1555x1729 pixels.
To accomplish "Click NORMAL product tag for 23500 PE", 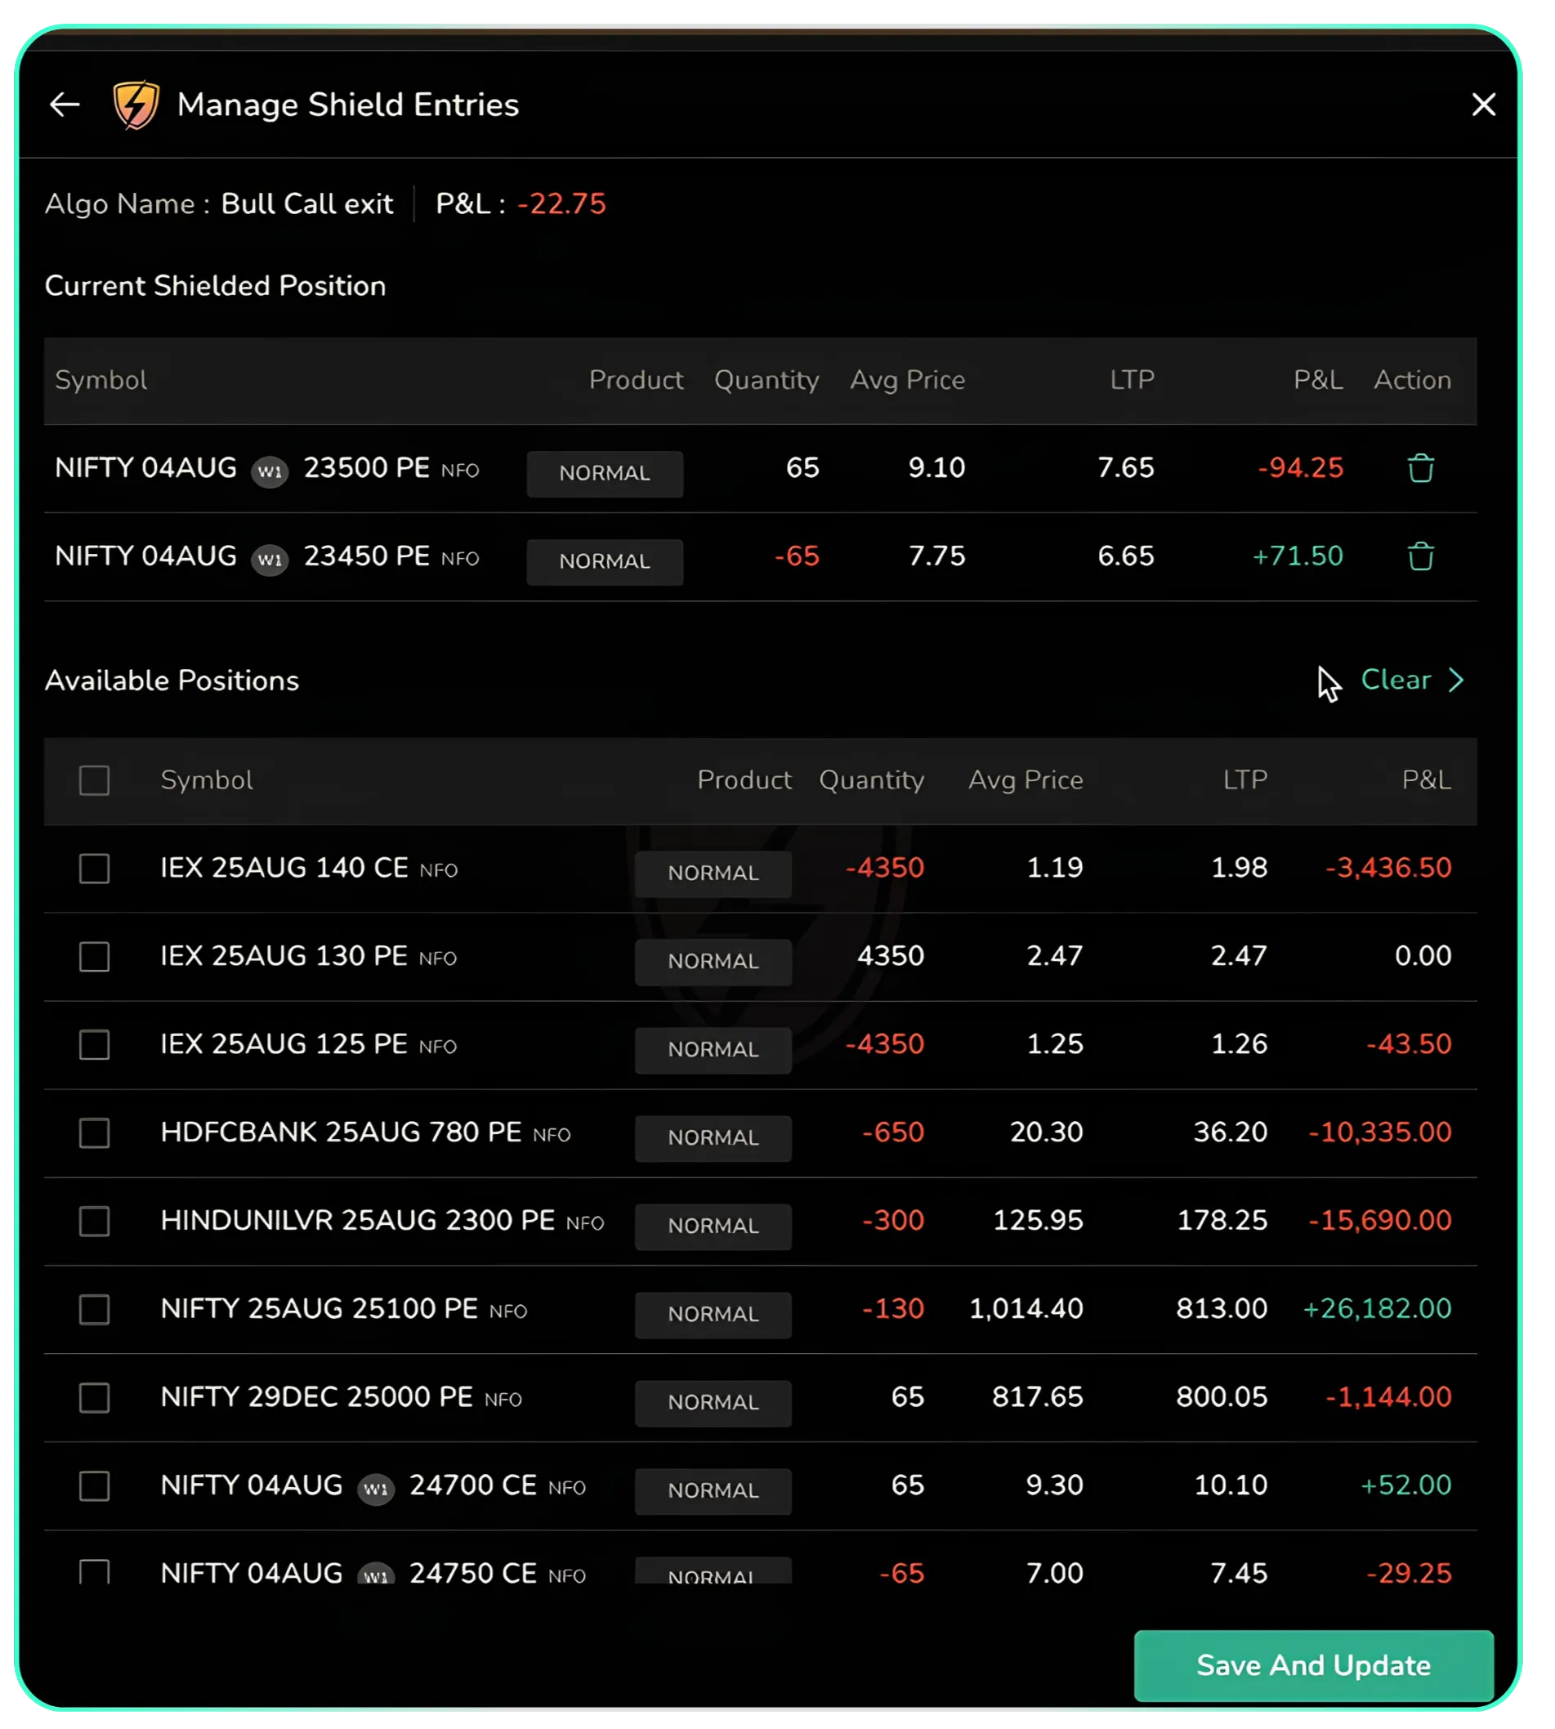I will (605, 473).
